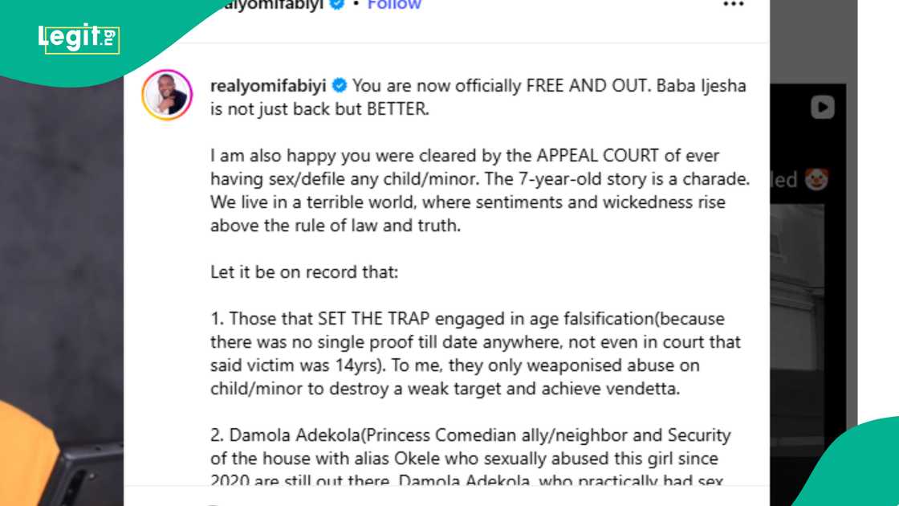Click the play icon on the video preview
The image size is (899, 506).
pos(820,108)
